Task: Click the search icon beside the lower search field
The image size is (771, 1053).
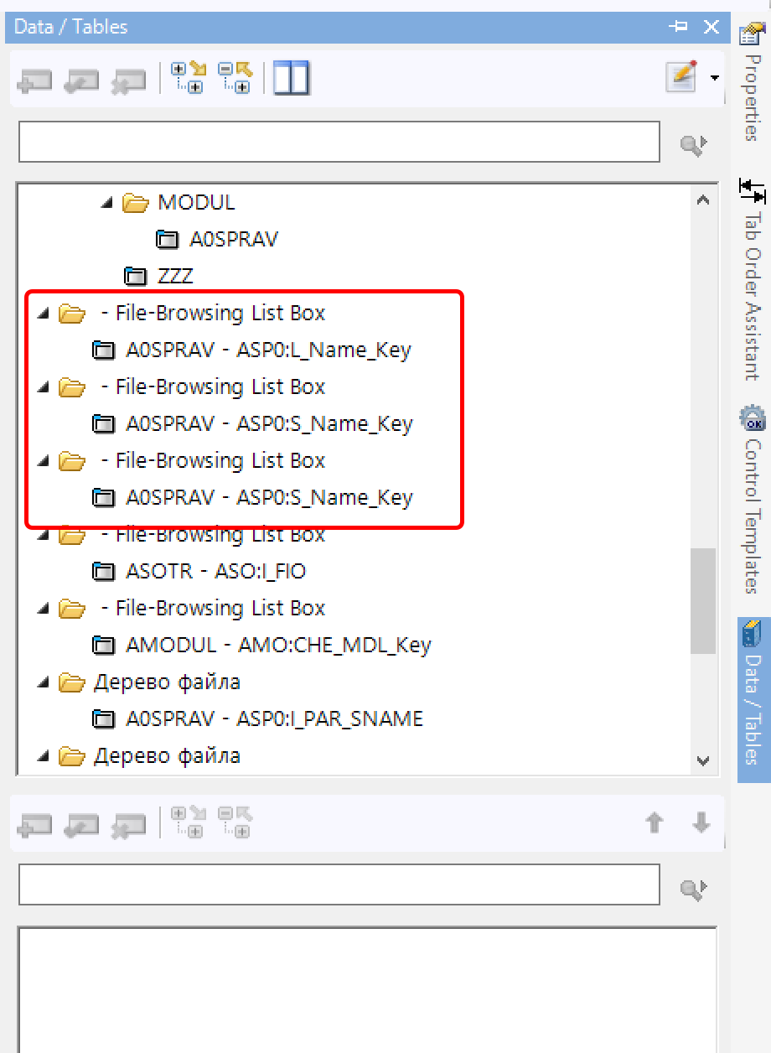Action: [x=693, y=890]
